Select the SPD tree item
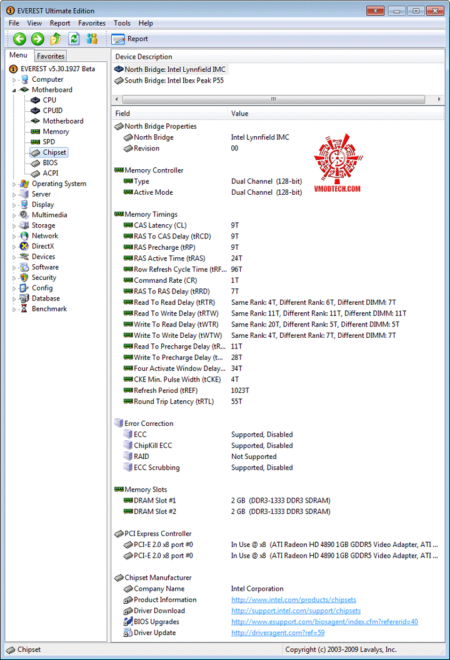Image resolution: width=450 pixels, height=660 pixels. point(49,142)
